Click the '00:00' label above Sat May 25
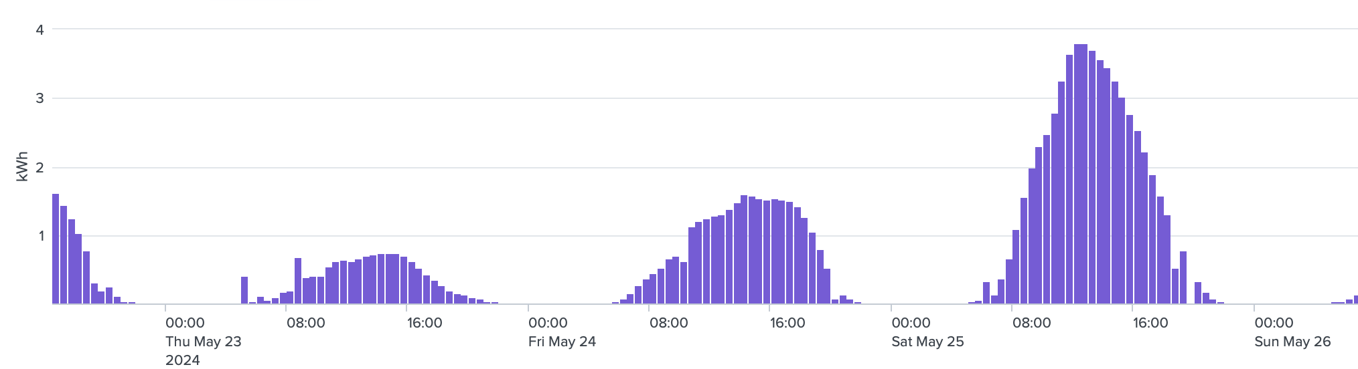 911,323
